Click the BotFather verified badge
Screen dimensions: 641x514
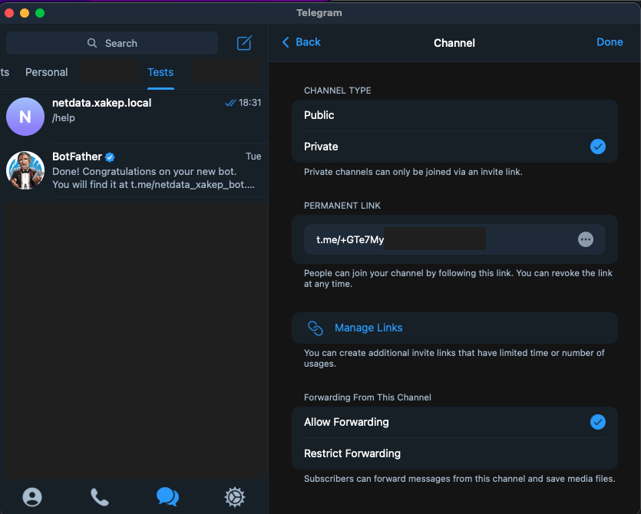coord(110,157)
